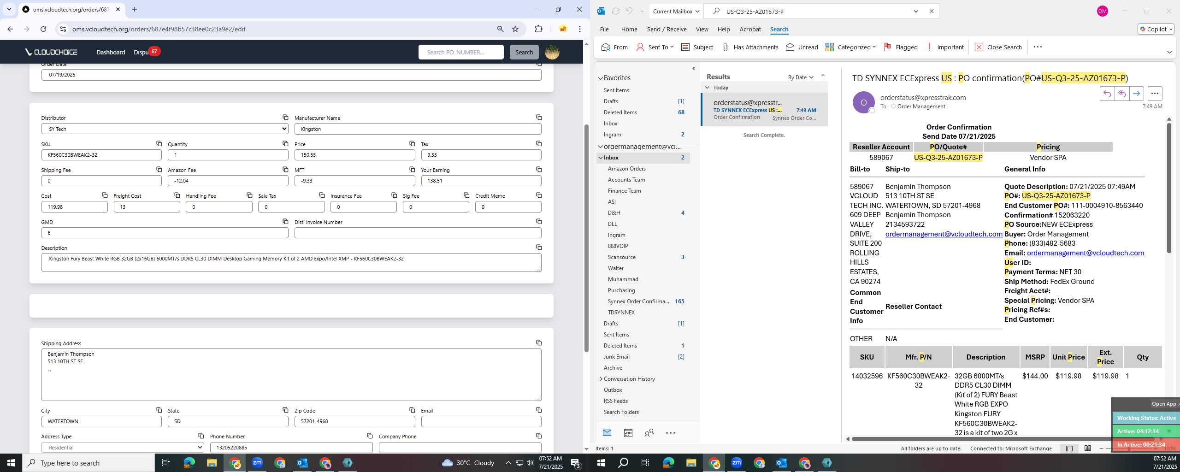This screenshot has width=1180, height=472.
Task: Copy the Manufacturer Name value icon
Action: [539, 118]
